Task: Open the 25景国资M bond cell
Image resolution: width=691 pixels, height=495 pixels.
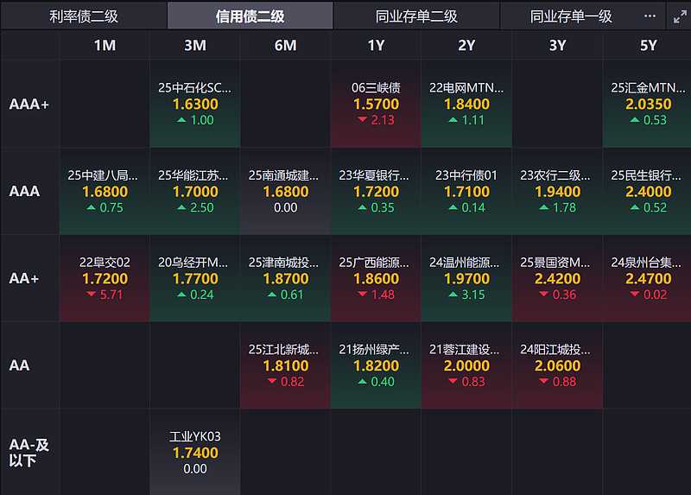Action: (x=557, y=278)
